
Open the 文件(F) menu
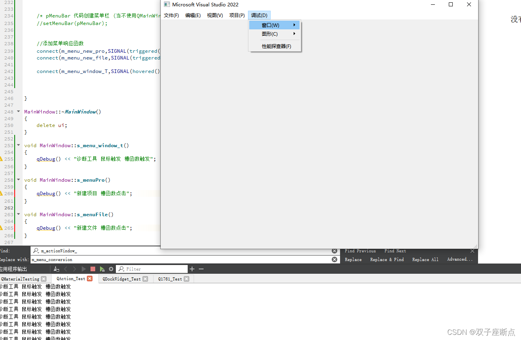click(x=171, y=15)
